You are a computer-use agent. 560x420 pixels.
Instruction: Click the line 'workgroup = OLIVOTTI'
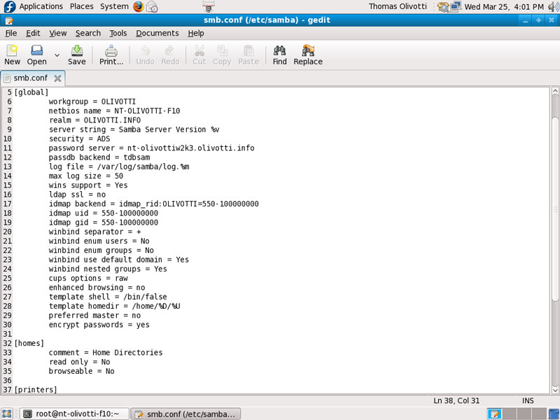92,101
